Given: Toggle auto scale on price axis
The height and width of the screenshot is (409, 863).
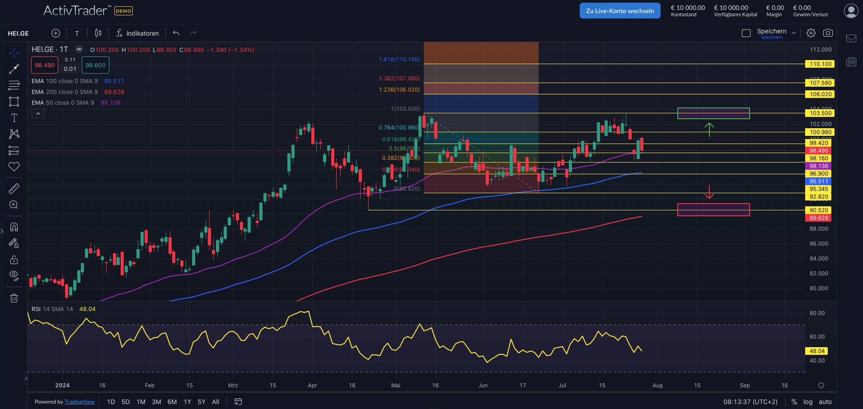Looking at the screenshot, I should 825,402.
